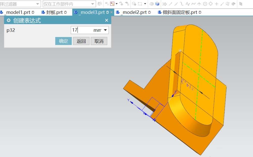The height and width of the screenshot is (157, 253).
Task: Select the intersection point snap icon
Action: coord(200,3)
